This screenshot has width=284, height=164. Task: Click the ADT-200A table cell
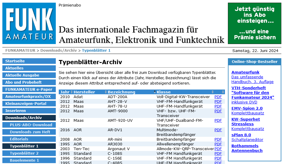[117, 97]
